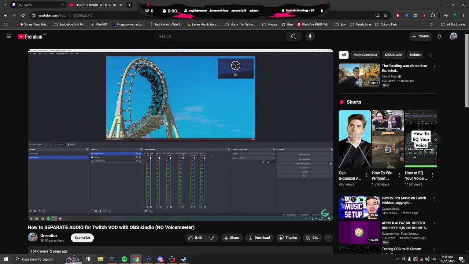Open YouTube notifications bell
Viewport: 469px width, 264px height.
pos(439,36)
